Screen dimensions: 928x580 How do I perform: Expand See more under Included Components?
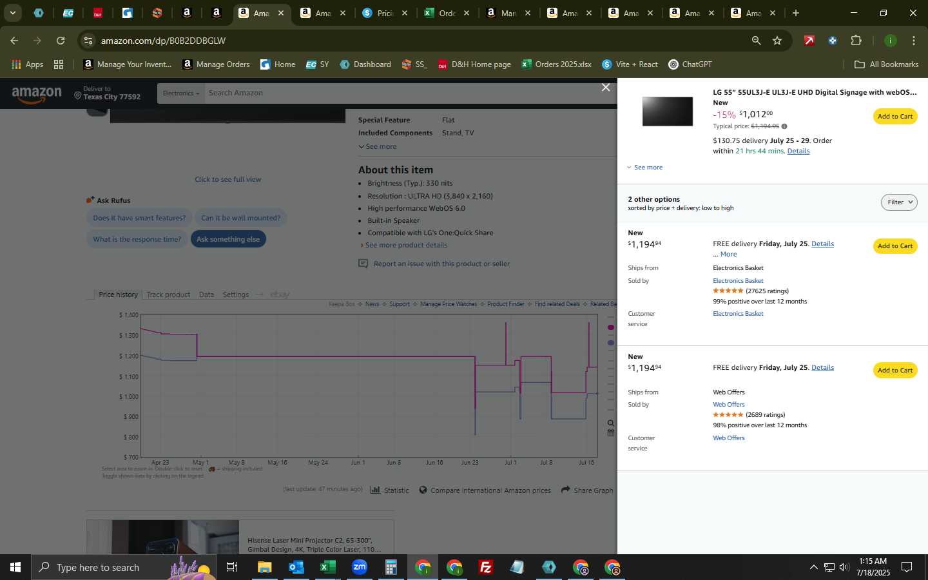point(378,147)
